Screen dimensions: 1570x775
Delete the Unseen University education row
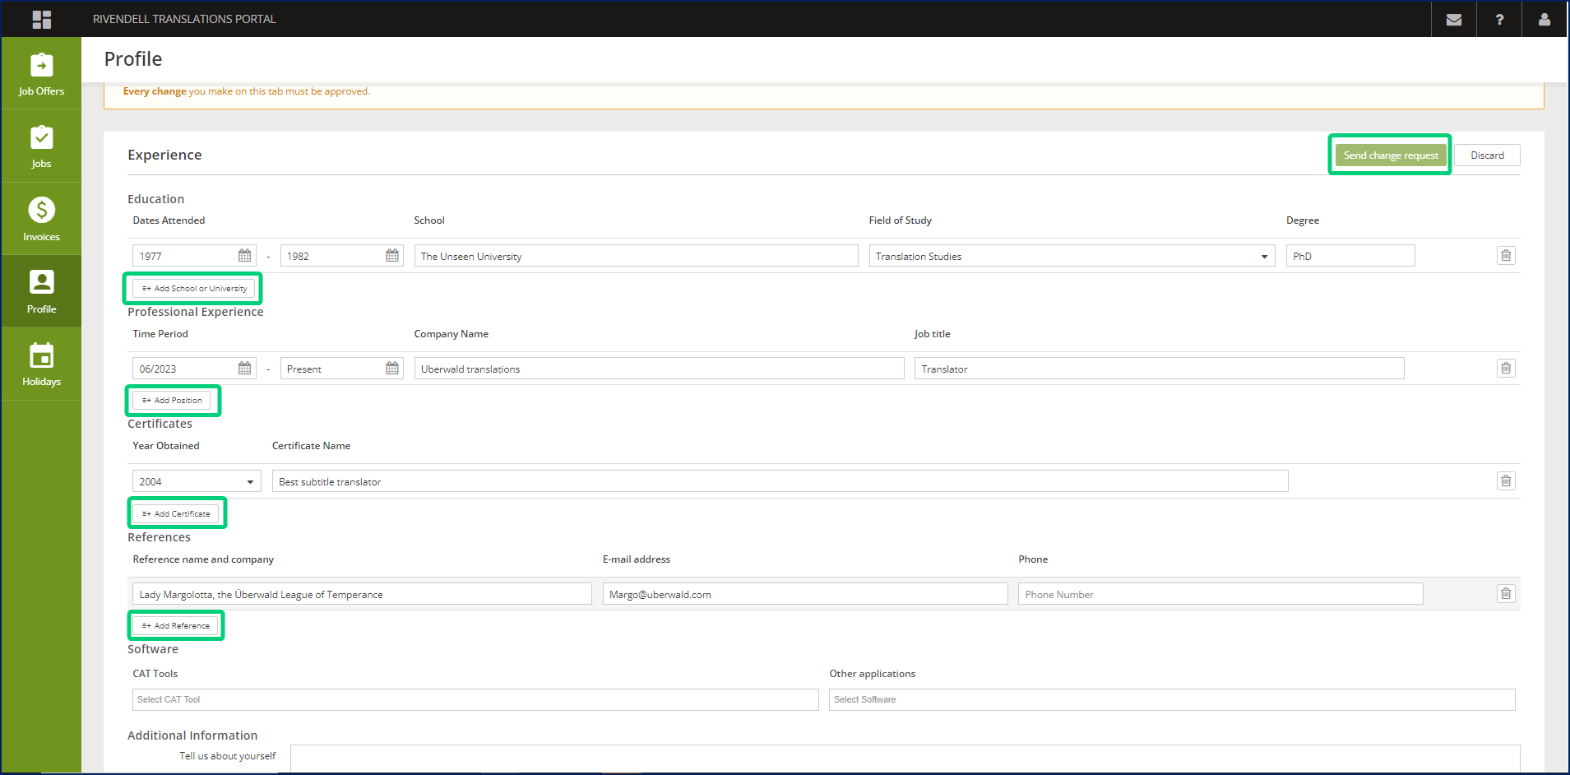pos(1506,256)
